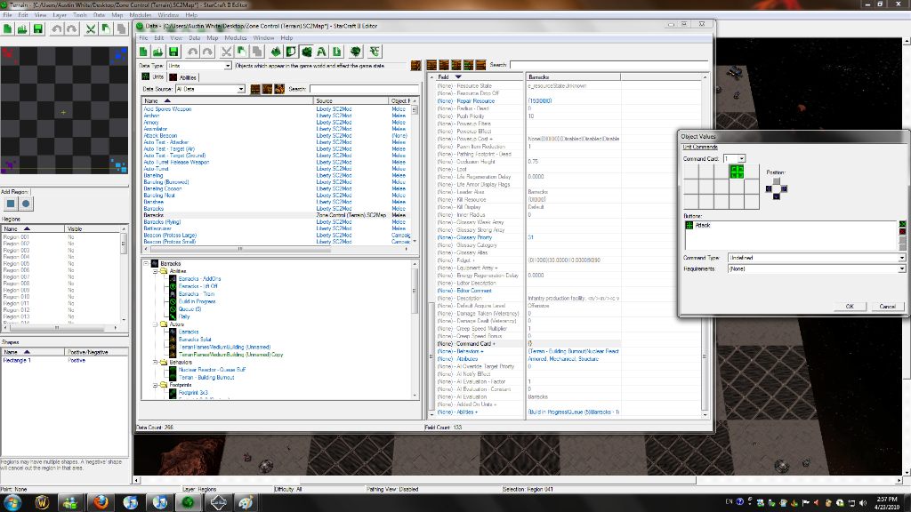Click the units list Search field
This screenshot has height=512, width=911.
point(363,89)
